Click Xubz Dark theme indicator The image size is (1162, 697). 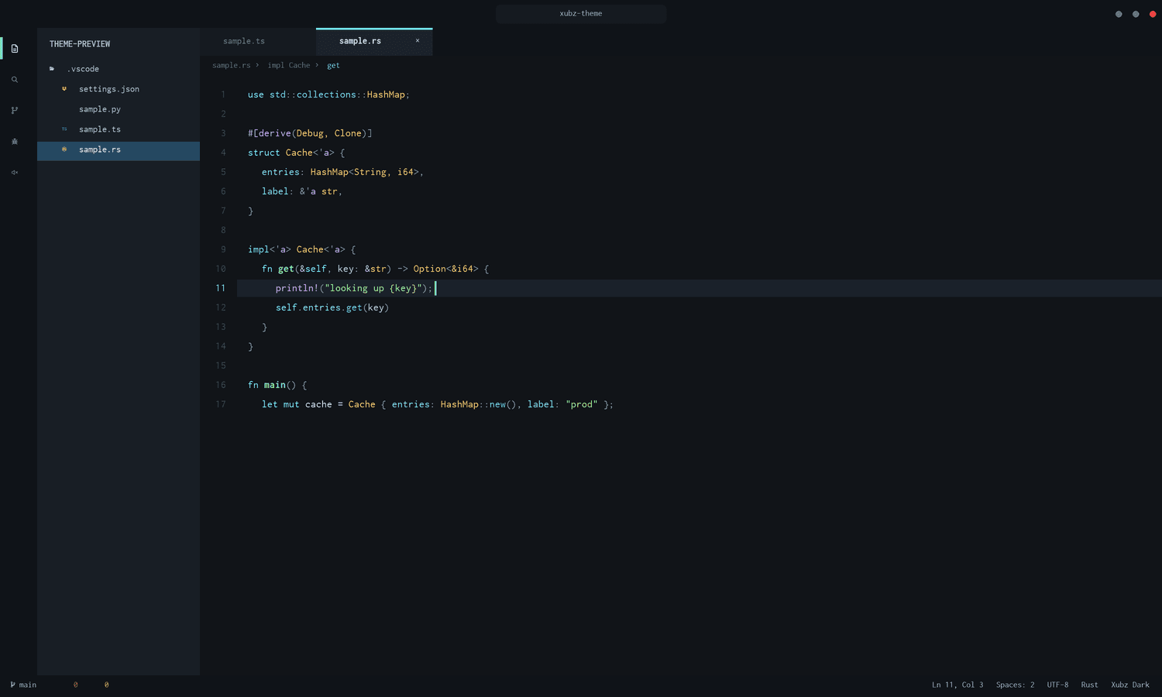pyautogui.click(x=1130, y=685)
